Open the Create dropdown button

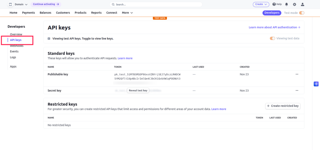(261, 4)
